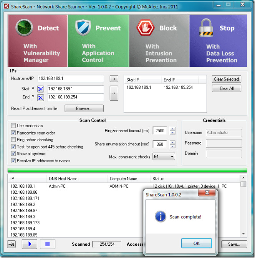Image resolution: width=255 pixels, height=258 pixels.
Task: Uncheck Randomize scan order
Action: click(x=13, y=133)
